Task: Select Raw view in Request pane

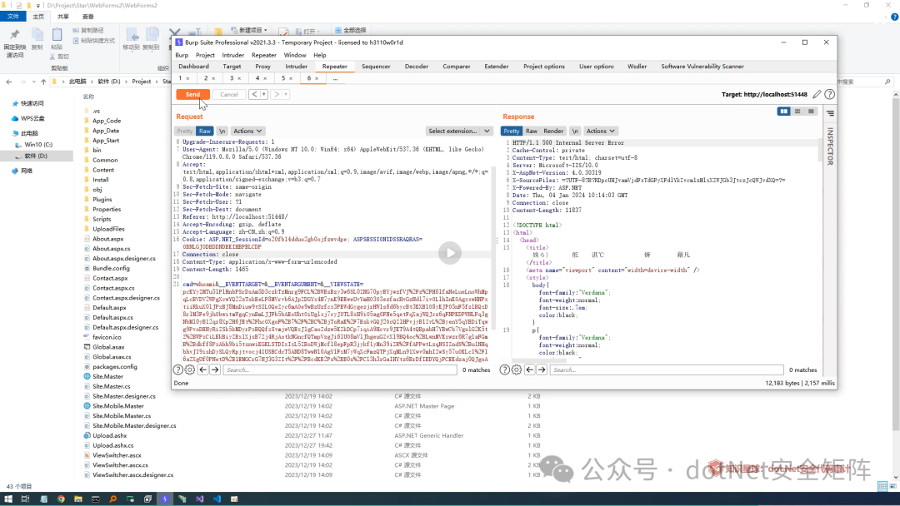Action: (205, 131)
